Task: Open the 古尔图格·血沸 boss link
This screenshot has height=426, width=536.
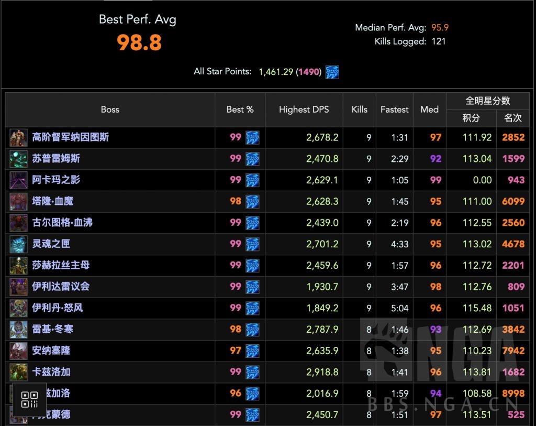Action: 62,223
